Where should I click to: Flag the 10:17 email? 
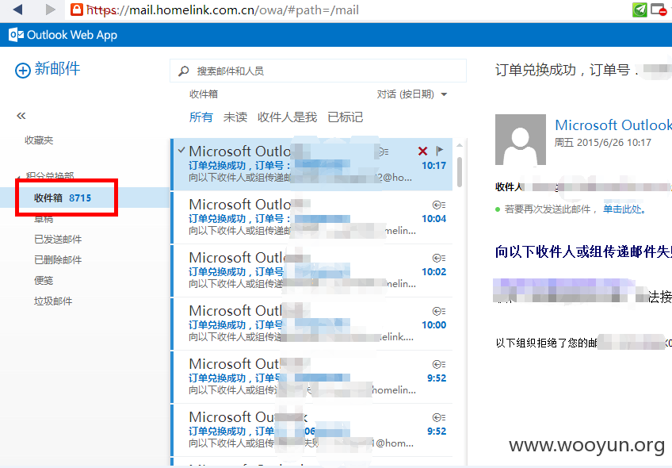tap(440, 151)
